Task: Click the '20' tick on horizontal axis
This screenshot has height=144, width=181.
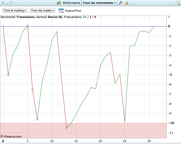Action: (100, 141)
